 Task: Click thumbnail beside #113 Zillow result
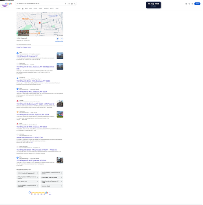60,160
